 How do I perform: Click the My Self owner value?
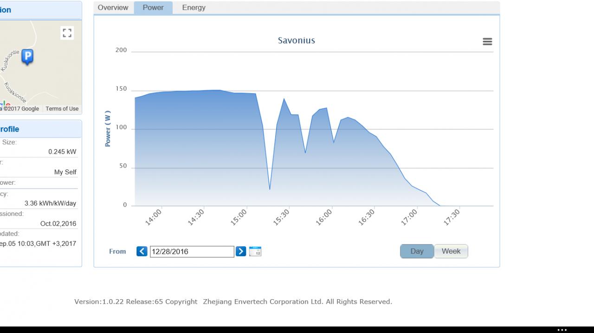(65, 172)
